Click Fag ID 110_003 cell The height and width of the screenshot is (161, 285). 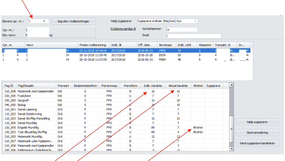click(x=10, y=118)
